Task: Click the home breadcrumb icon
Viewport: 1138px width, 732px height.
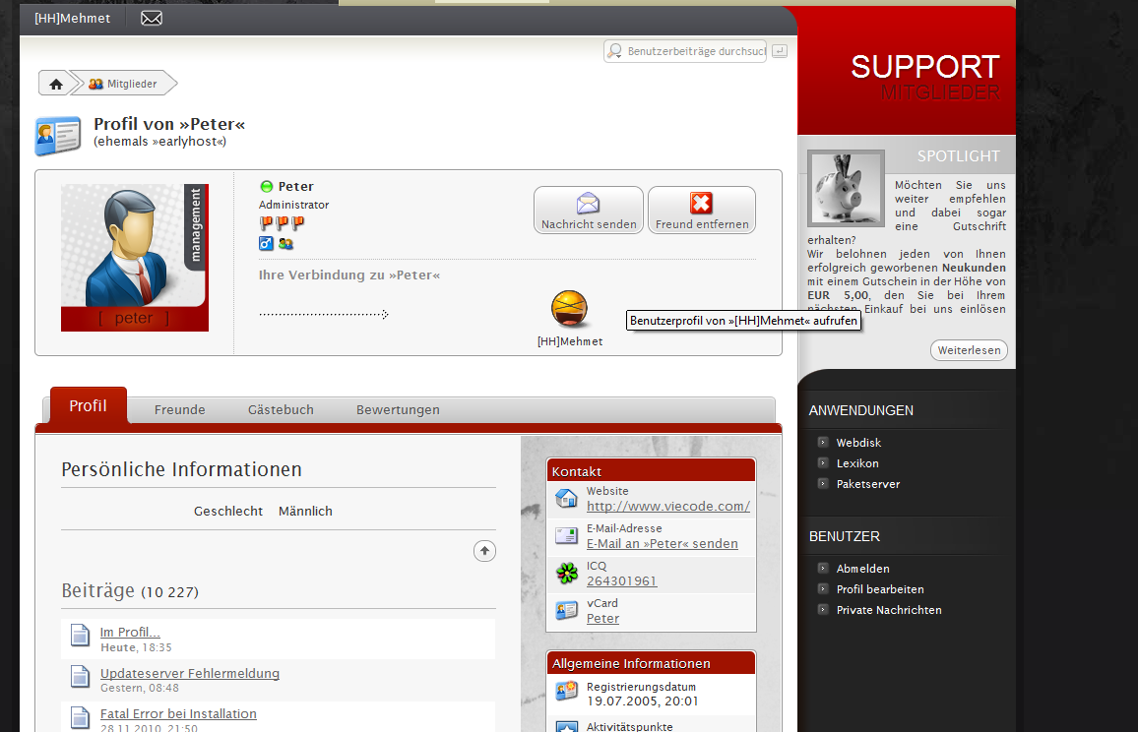Action: (x=56, y=85)
